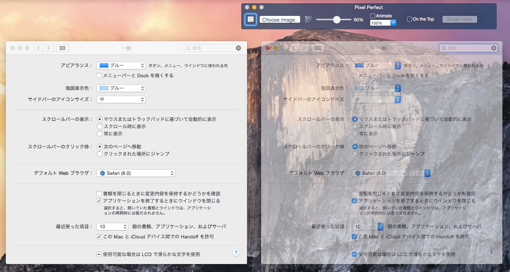Click the image preview thumbnail in Pixel Perfect
510x272 pixels.
coord(251,20)
